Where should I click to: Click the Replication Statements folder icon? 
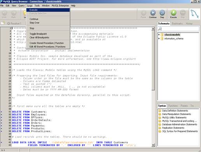click(x=160, y=128)
